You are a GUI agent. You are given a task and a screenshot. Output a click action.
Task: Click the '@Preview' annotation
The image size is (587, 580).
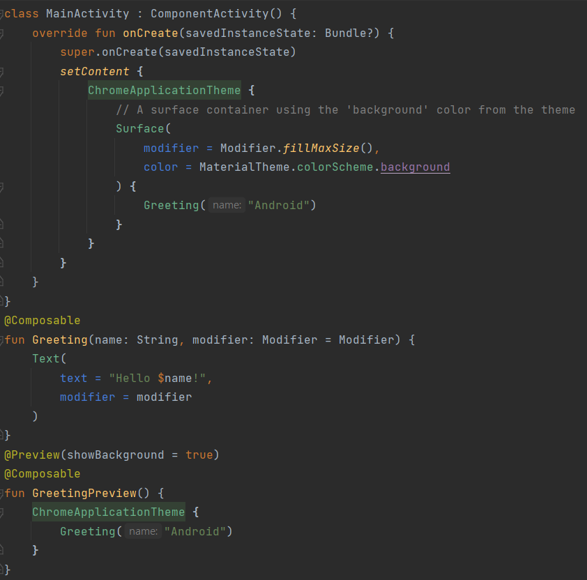(x=32, y=455)
